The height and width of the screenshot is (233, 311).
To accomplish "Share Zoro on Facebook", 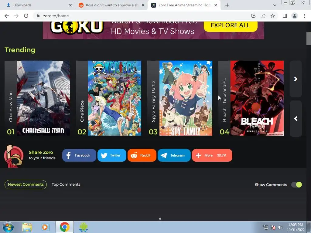I will coord(79,155).
